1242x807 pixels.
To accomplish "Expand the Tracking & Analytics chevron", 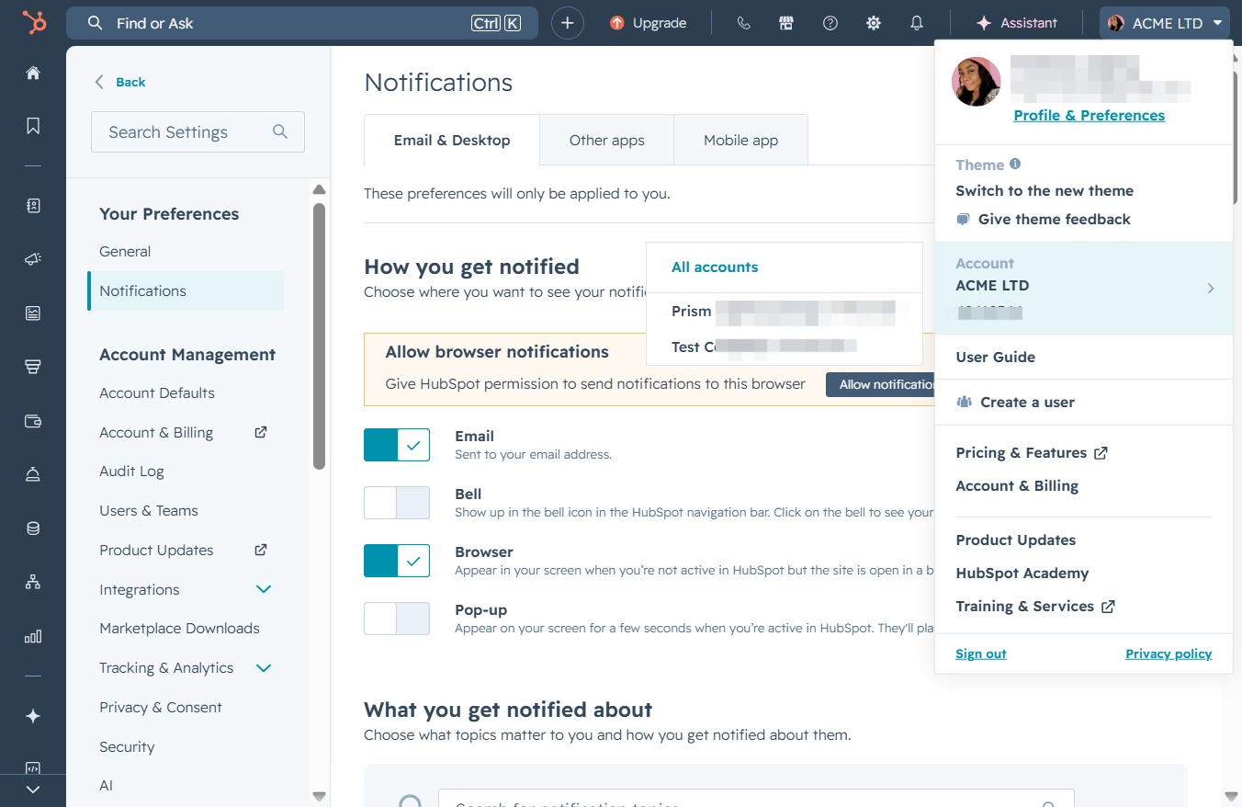I will (264, 668).
